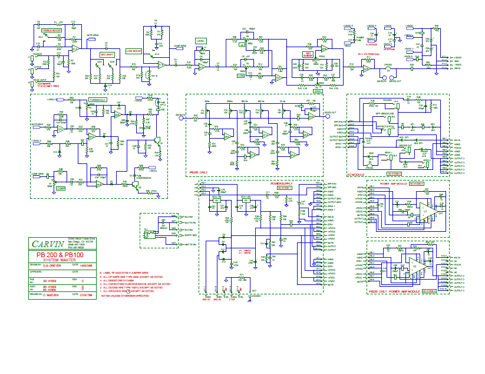The image size is (485, 374).
Task: Select the Q1 transistor symbol in the threshold block
Action: point(158,143)
